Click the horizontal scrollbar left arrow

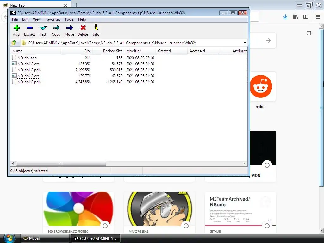point(13,163)
